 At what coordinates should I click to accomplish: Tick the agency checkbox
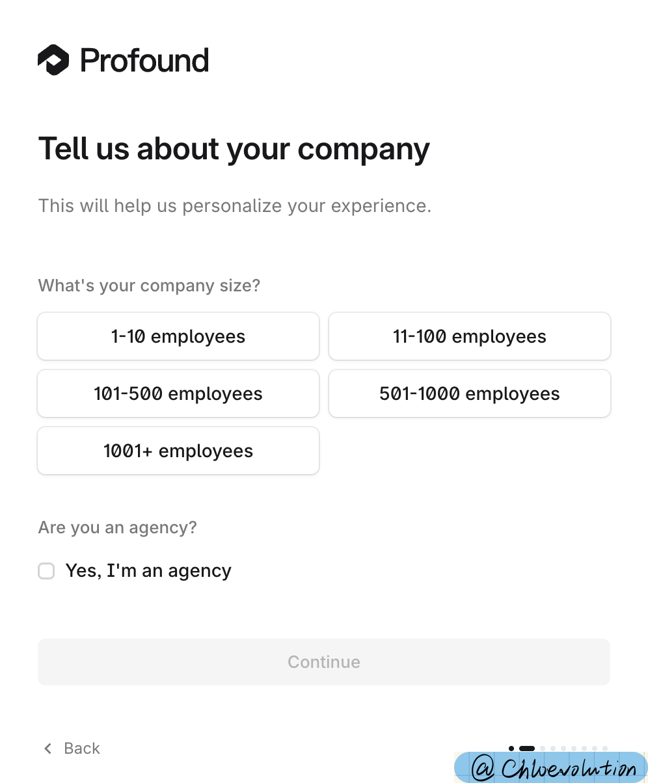pos(46,571)
